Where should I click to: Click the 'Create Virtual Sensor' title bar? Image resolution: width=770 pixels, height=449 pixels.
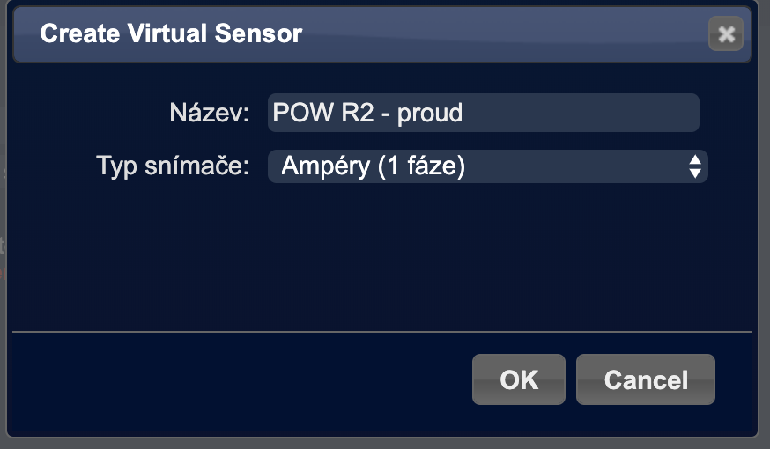click(441, 35)
